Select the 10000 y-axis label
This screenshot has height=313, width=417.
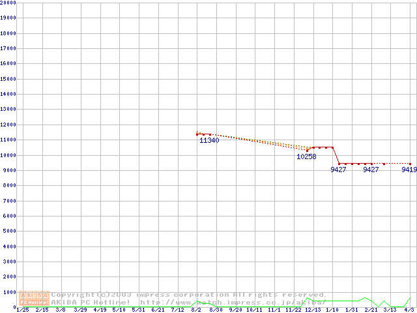(8, 155)
